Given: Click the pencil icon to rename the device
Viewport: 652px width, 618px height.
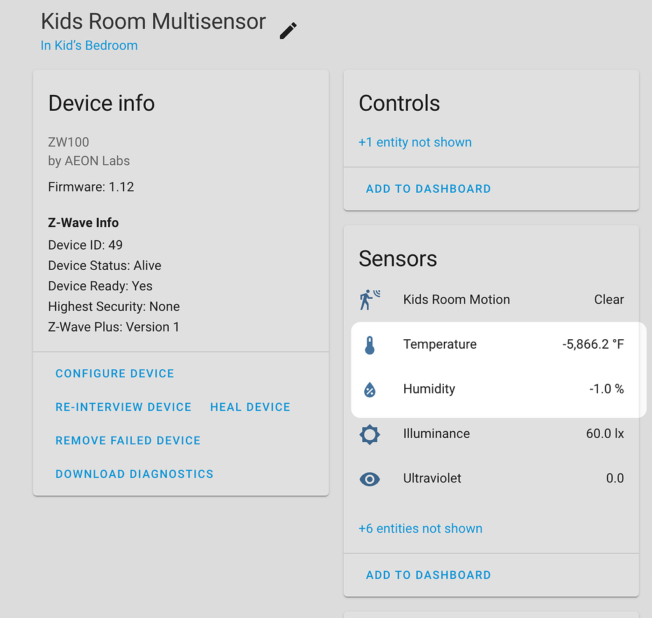Looking at the screenshot, I should click(x=287, y=29).
